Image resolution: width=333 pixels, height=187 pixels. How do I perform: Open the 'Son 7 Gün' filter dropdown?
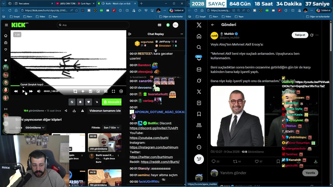click(x=112, y=128)
